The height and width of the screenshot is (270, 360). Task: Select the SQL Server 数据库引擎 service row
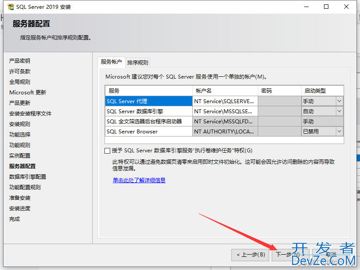coord(149,112)
